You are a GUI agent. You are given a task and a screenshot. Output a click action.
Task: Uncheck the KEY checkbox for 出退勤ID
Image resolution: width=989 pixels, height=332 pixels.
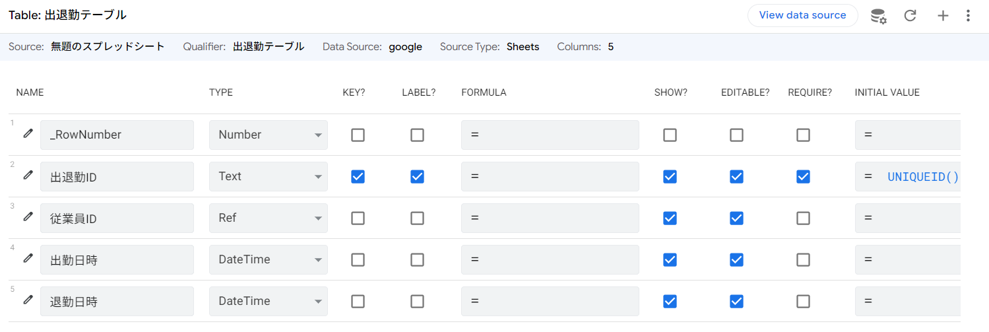[358, 176]
